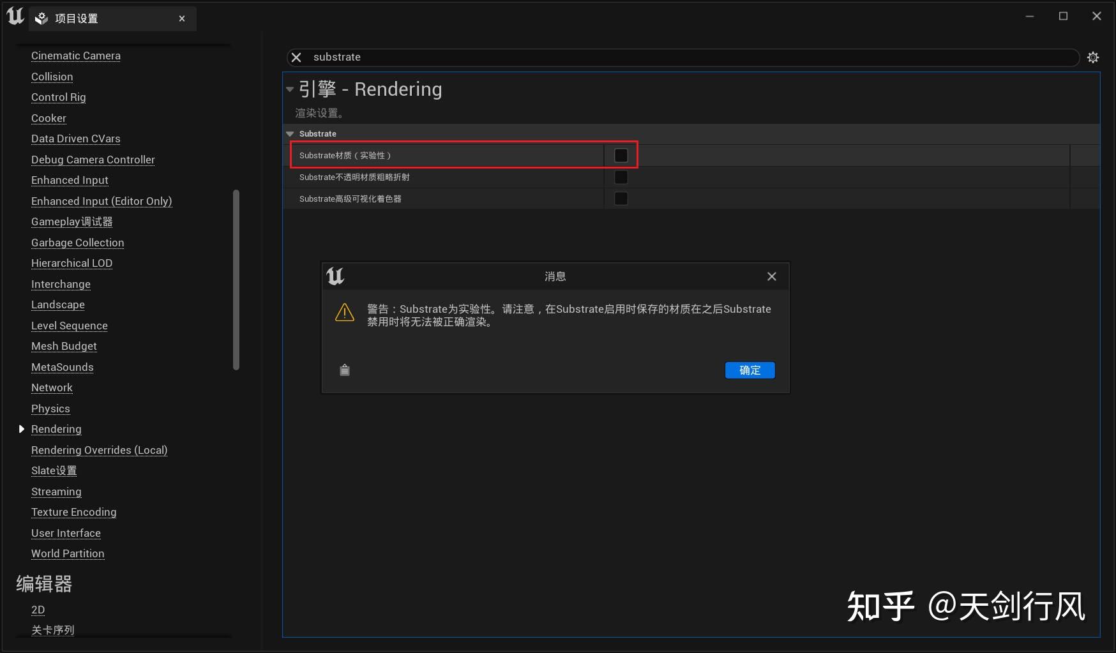
Task: Enable the Substrate高级可视化着色器 checkbox
Action: 620,199
